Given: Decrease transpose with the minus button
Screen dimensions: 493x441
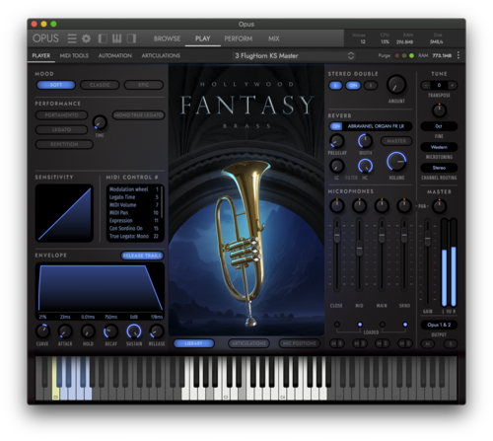Looking at the screenshot, I should (x=426, y=85).
